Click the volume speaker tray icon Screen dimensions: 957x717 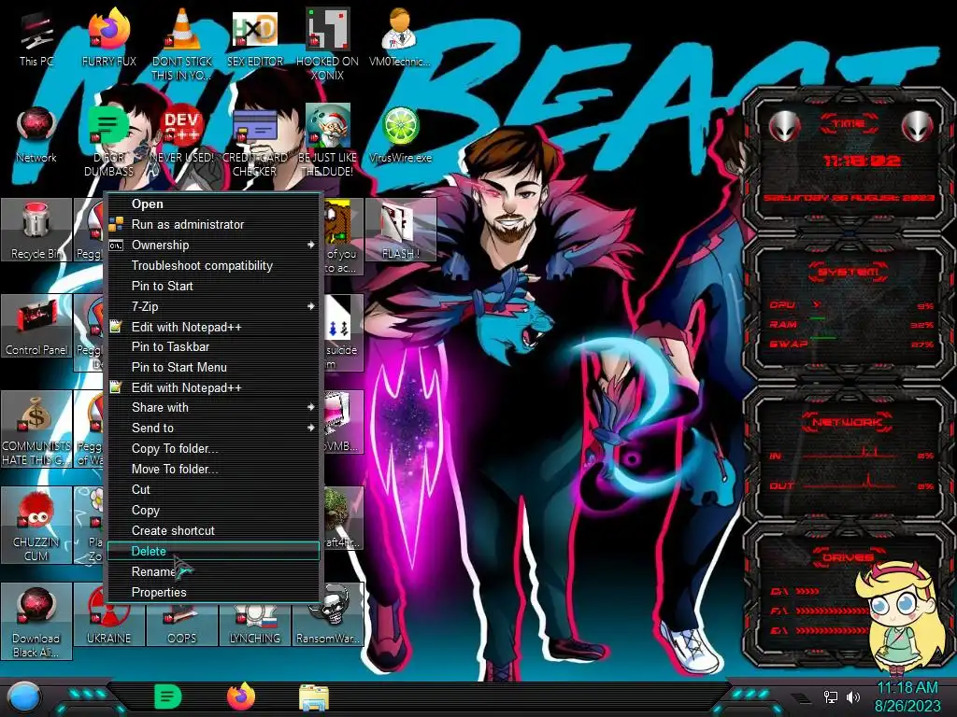click(x=853, y=696)
